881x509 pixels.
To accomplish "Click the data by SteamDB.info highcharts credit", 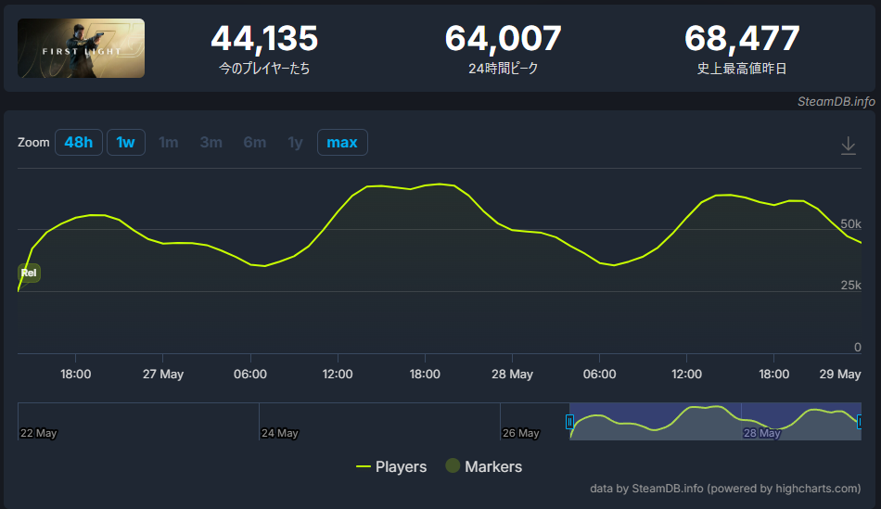I will pyautogui.click(x=725, y=489).
